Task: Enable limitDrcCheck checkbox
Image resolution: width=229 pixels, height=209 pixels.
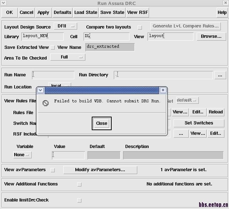Action: pos(79,200)
